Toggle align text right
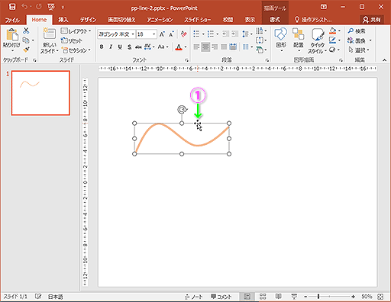Screen dimensions: 391x302 (215, 47)
